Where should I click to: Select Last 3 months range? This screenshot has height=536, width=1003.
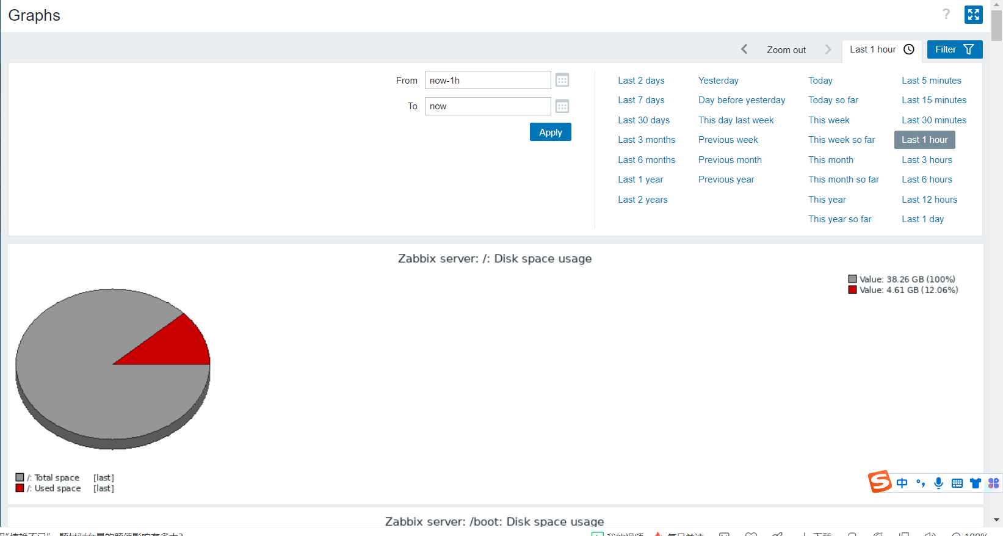pos(646,140)
